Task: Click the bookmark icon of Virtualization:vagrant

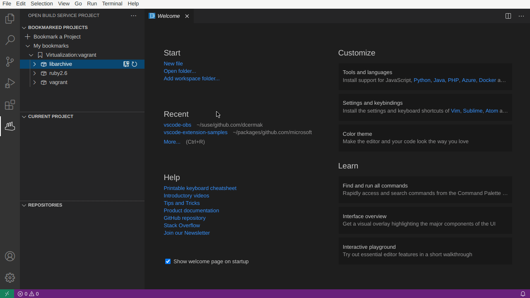Action: [40, 55]
